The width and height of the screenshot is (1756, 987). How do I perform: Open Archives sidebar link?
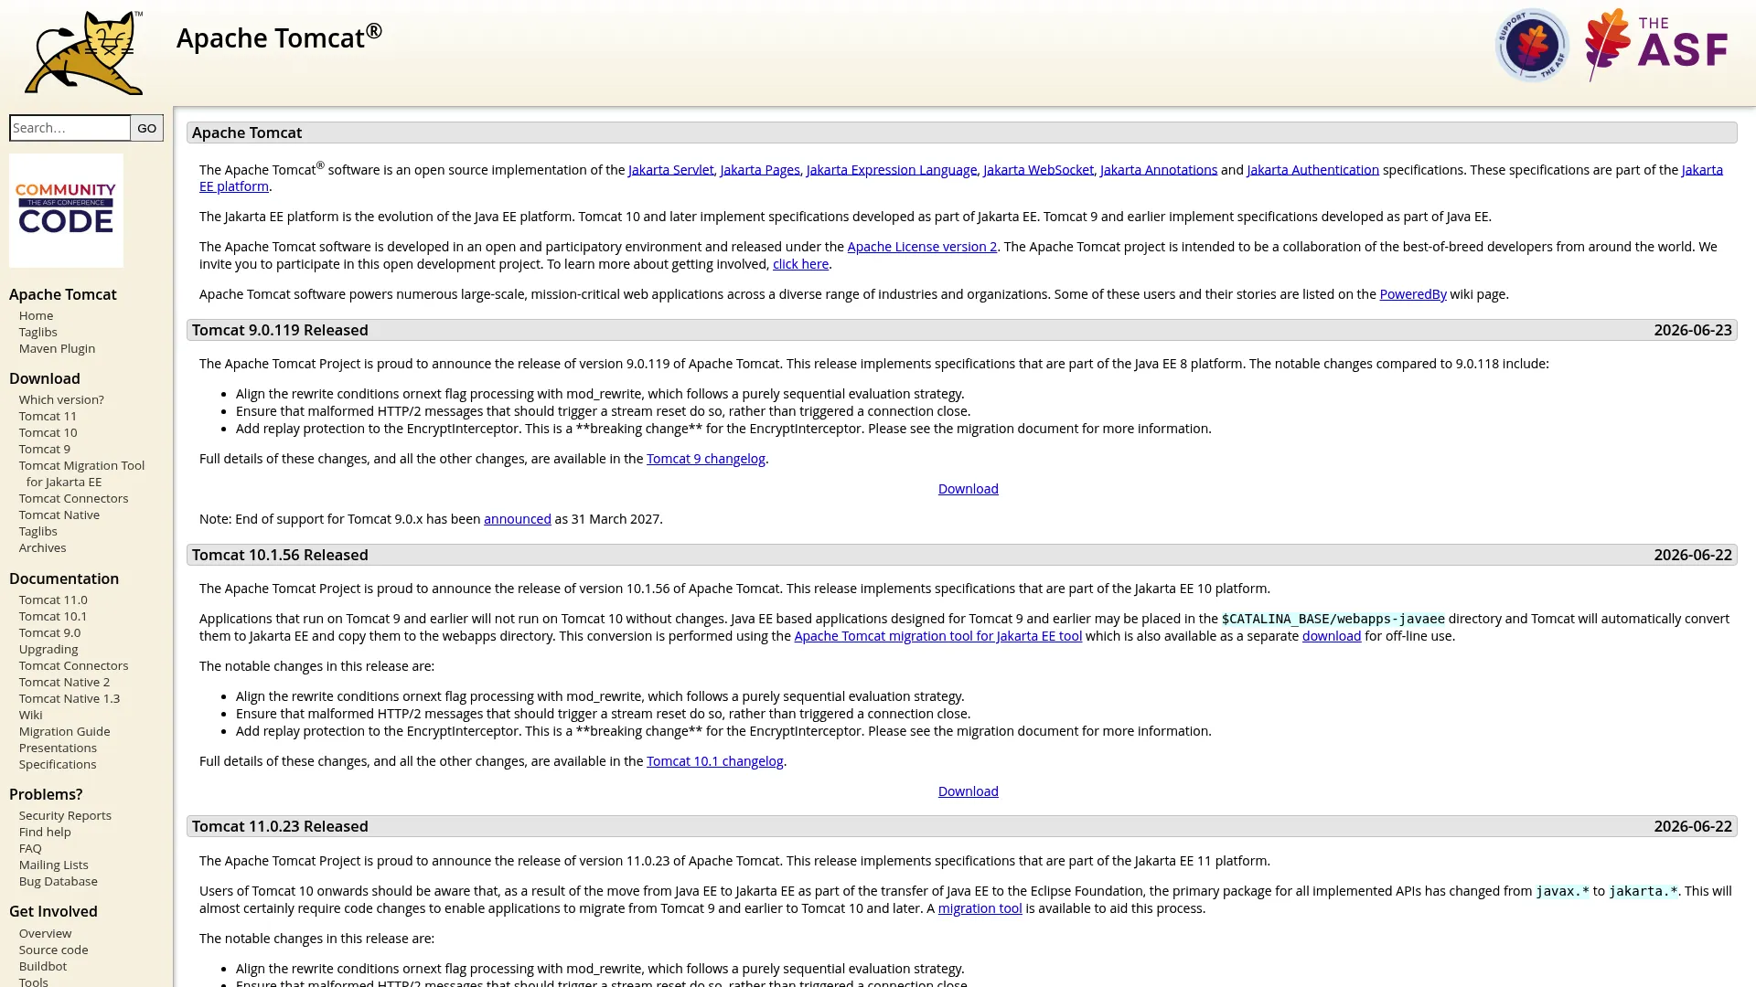click(x=42, y=547)
